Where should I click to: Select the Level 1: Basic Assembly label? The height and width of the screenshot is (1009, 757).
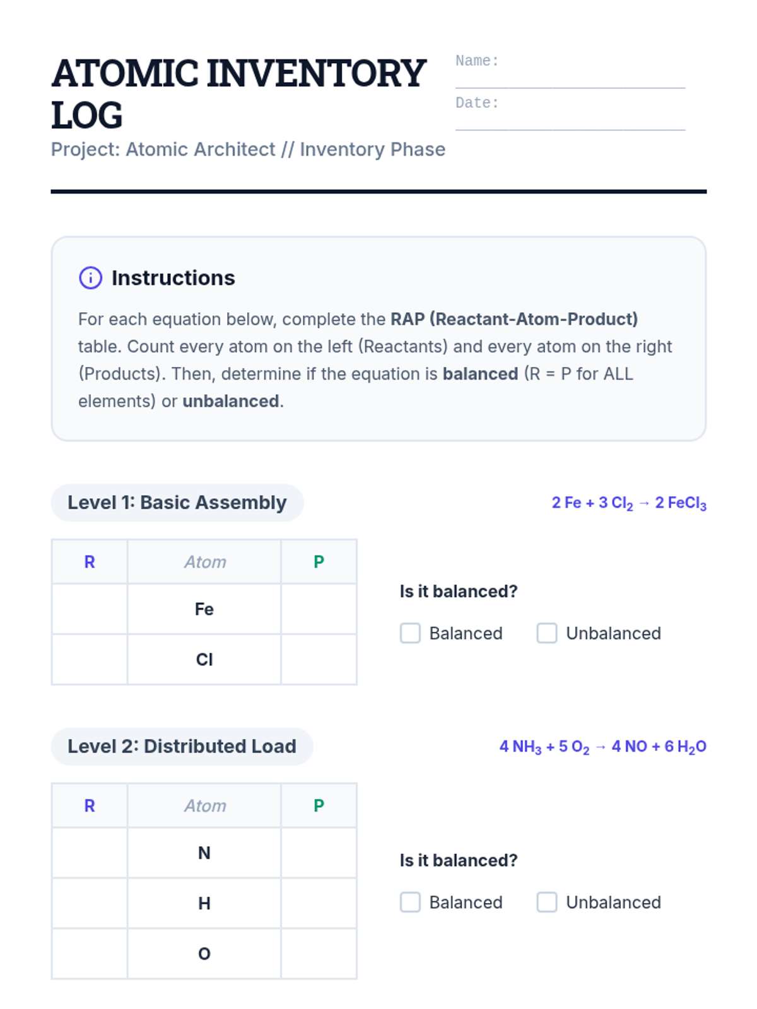(x=177, y=503)
